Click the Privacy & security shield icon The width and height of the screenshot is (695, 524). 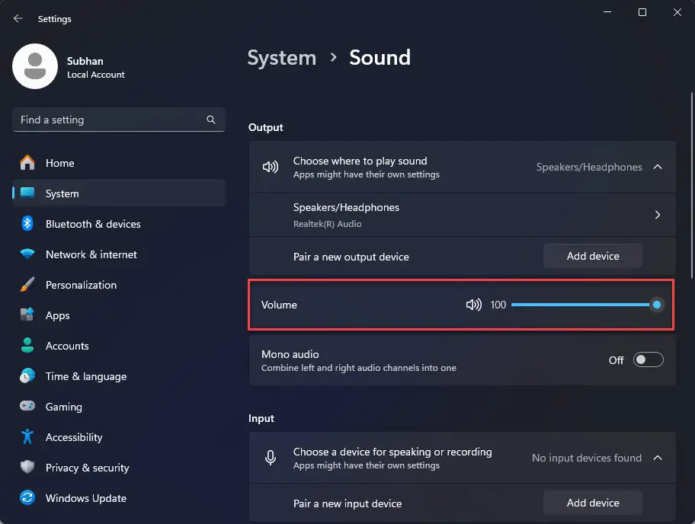point(27,468)
